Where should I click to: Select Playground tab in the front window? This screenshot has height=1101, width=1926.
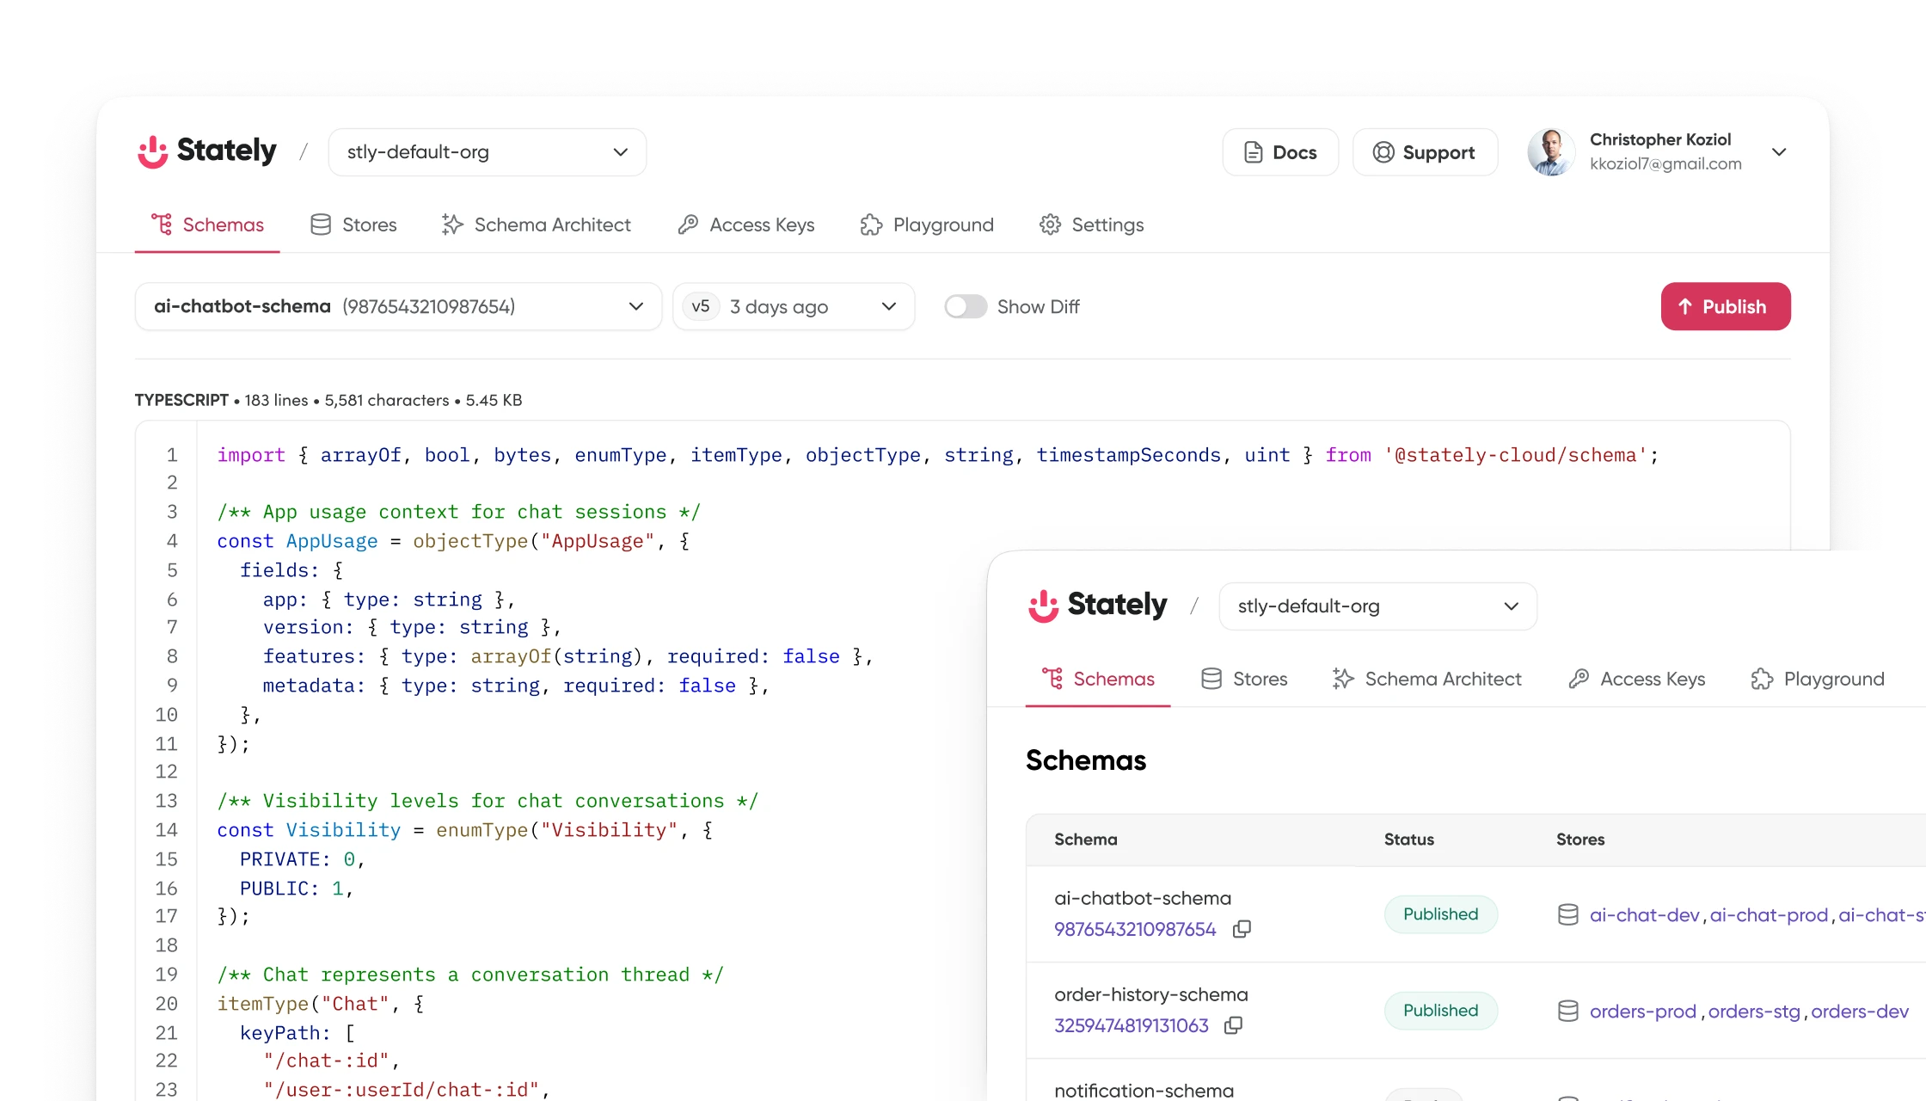[1818, 679]
